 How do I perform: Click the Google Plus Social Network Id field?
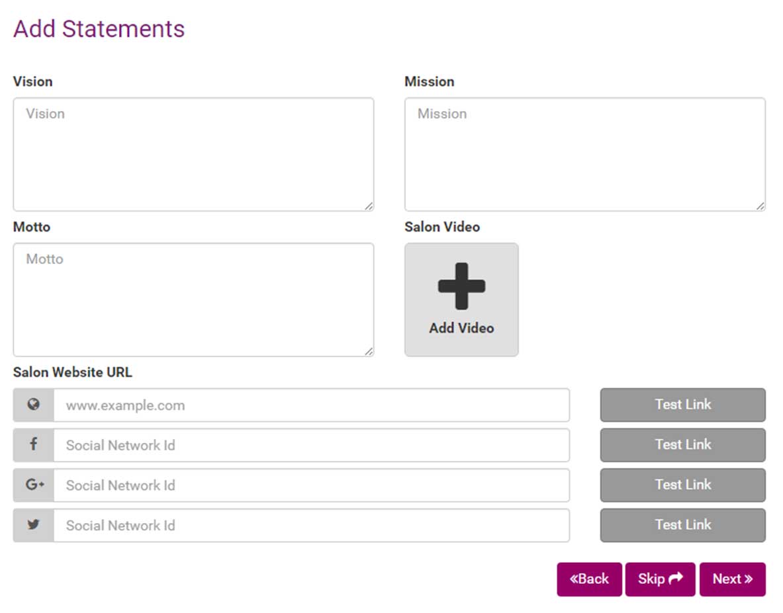pyautogui.click(x=311, y=485)
